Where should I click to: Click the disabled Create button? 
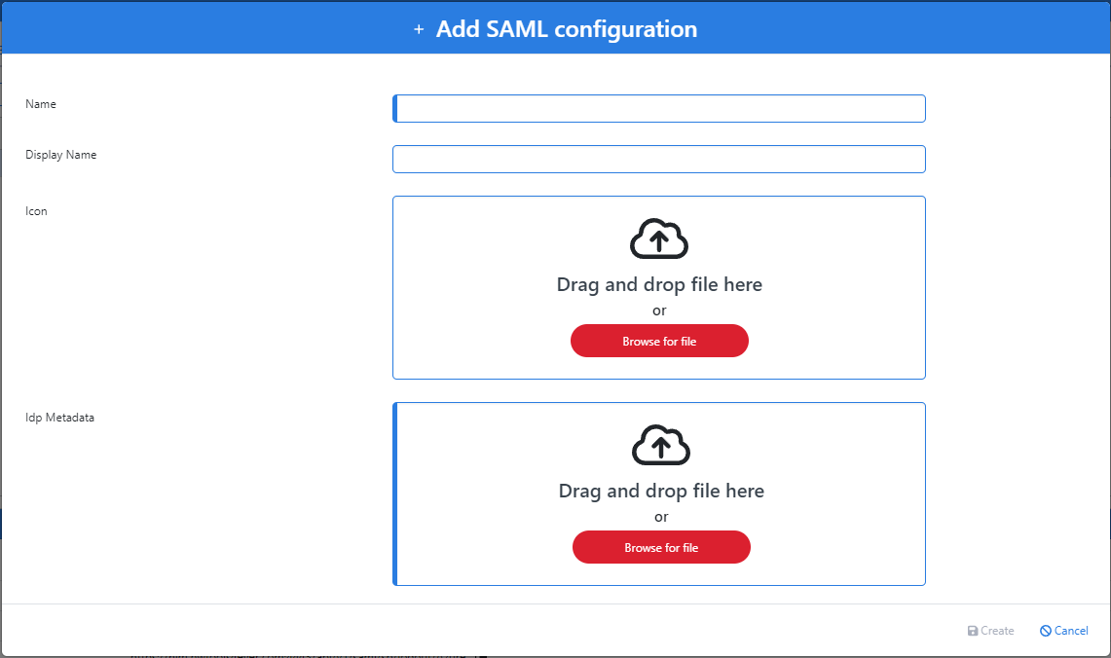[990, 631]
